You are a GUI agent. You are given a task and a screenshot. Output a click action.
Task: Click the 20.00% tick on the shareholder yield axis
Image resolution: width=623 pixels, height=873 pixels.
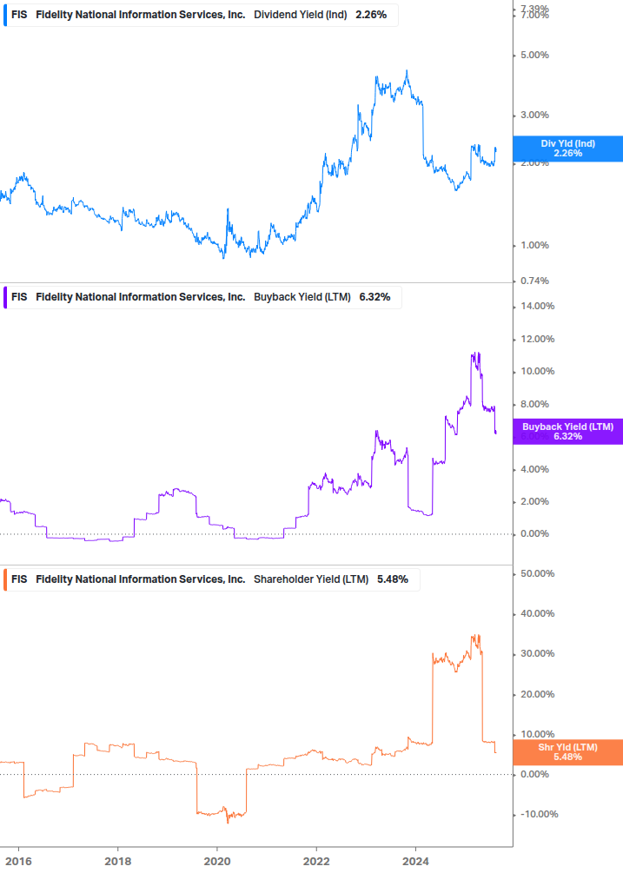coord(537,694)
